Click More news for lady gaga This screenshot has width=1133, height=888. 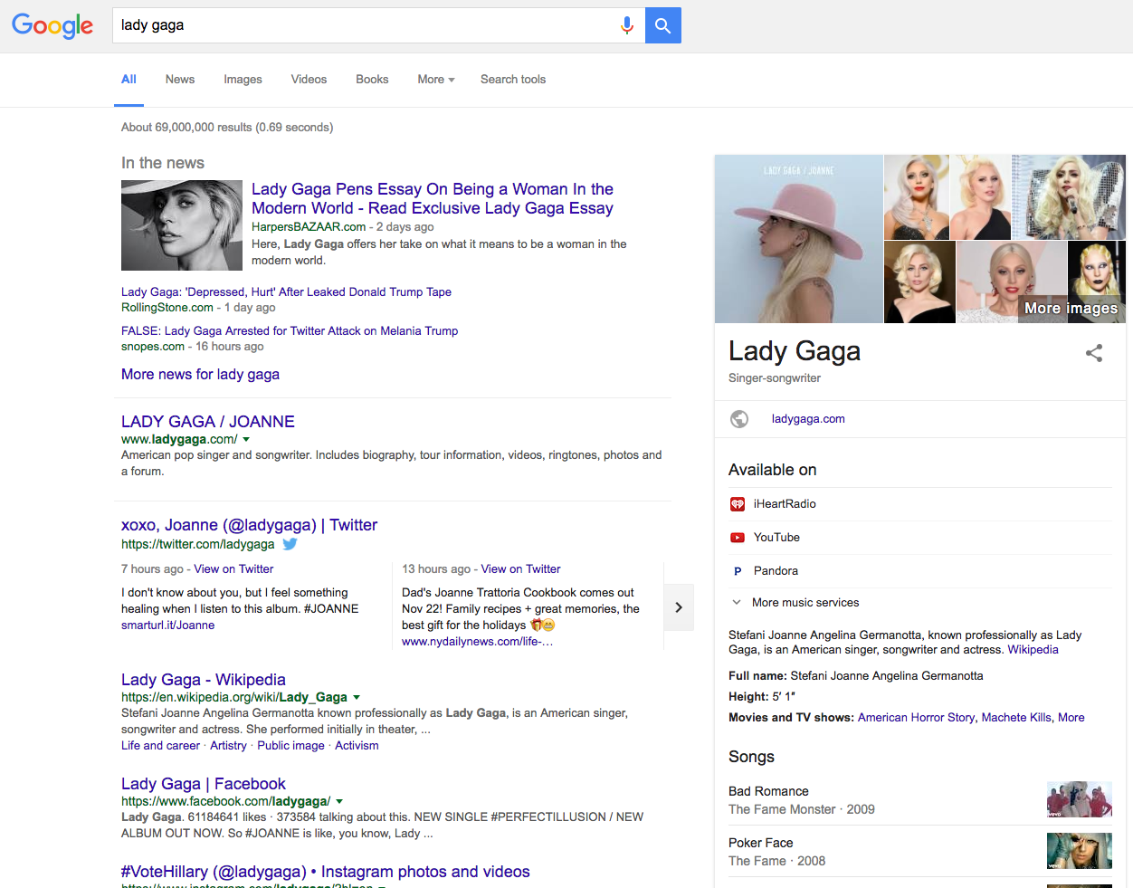[x=200, y=375]
